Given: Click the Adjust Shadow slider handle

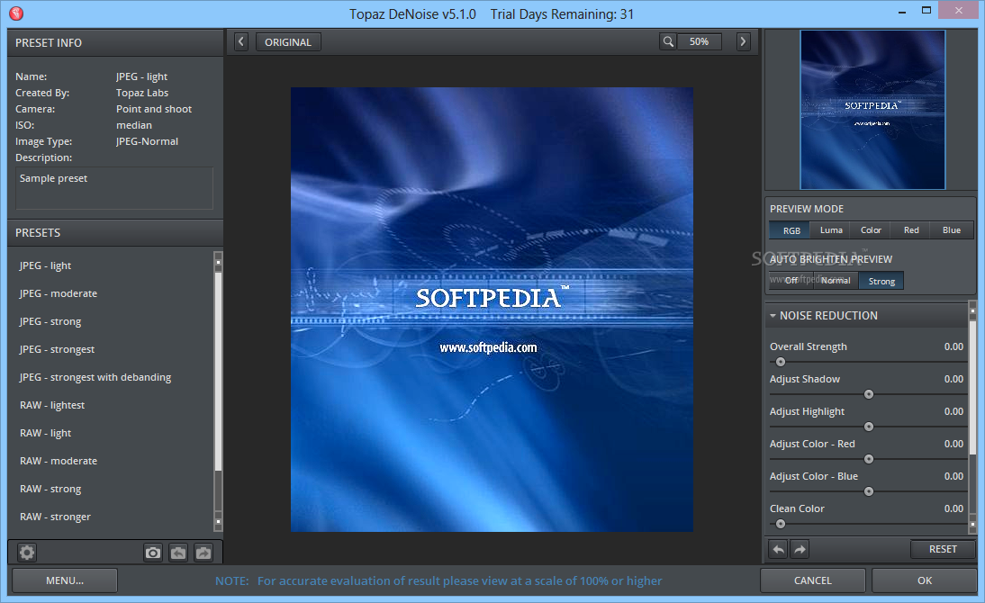Looking at the screenshot, I should (869, 394).
